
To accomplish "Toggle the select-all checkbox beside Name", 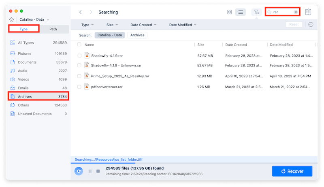I will (79, 45).
